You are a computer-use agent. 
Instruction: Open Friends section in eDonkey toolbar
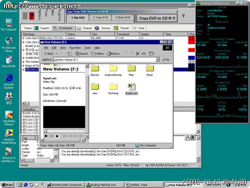point(122,28)
